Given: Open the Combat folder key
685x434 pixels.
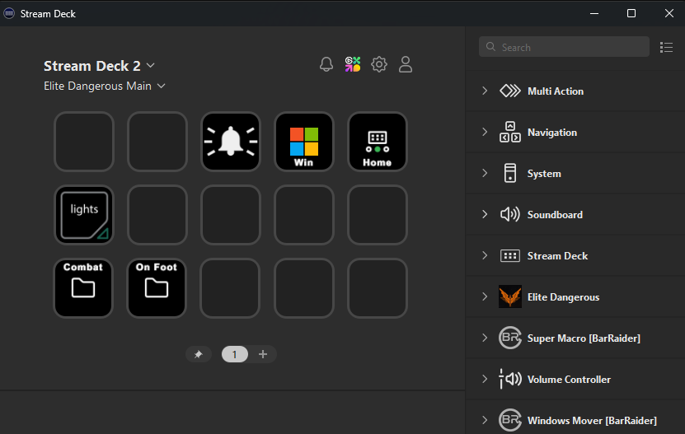Looking at the screenshot, I should click(83, 288).
